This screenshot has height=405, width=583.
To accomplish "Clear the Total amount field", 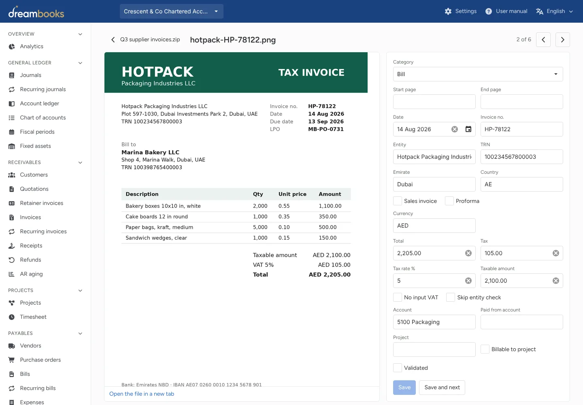I will click(468, 253).
